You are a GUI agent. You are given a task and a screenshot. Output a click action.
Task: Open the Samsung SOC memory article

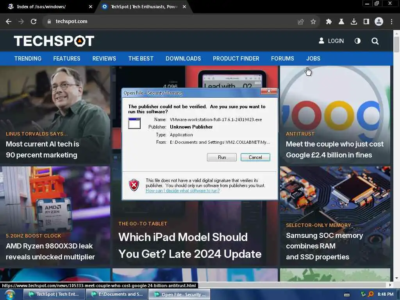(x=324, y=246)
